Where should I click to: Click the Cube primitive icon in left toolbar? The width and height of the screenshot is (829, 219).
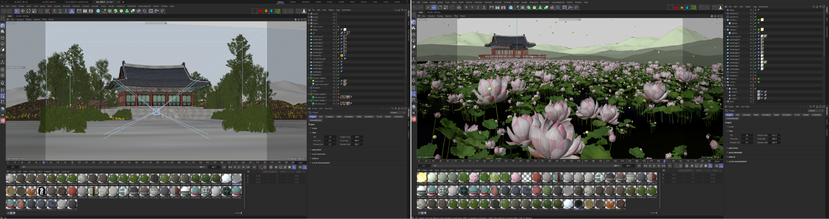coord(98,11)
